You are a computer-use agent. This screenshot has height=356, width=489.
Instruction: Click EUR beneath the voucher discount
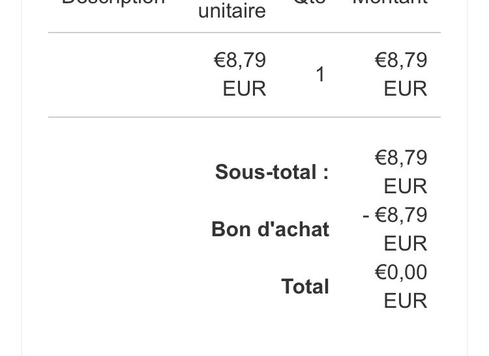click(x=406, y=243)
